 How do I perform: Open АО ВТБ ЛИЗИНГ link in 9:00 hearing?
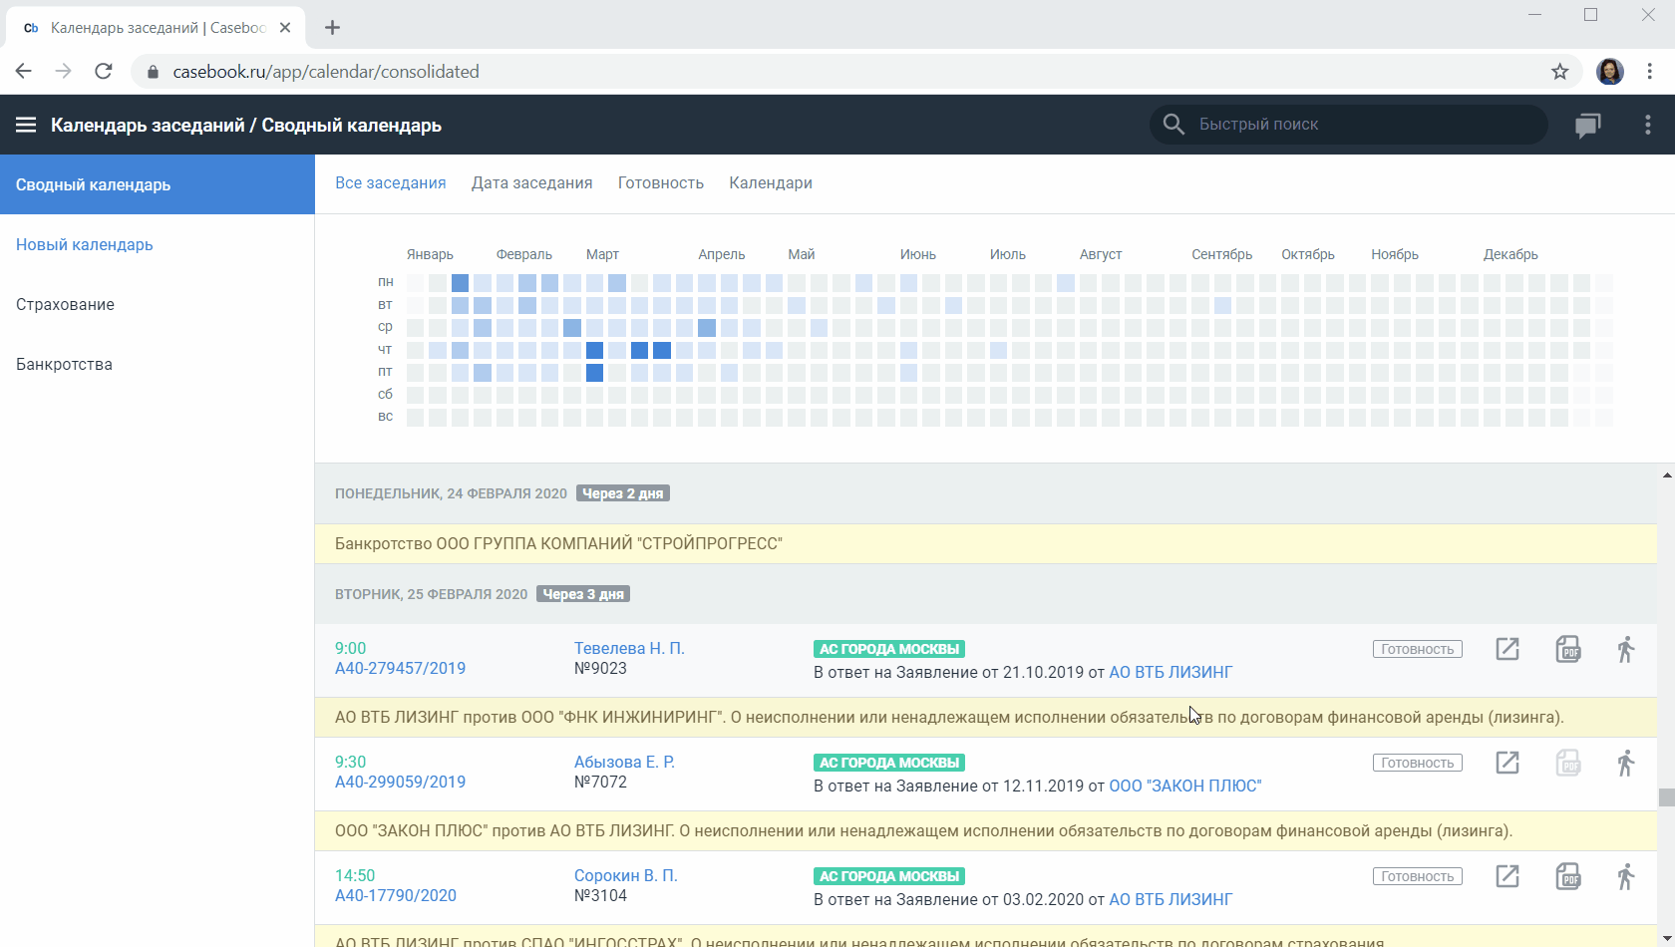point(1171,672)
